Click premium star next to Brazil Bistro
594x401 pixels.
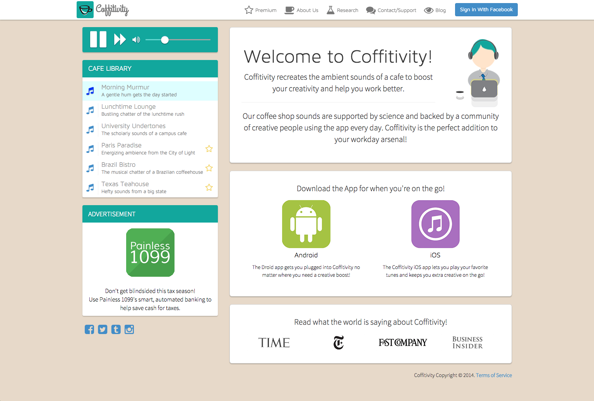[x=209, y=168]
